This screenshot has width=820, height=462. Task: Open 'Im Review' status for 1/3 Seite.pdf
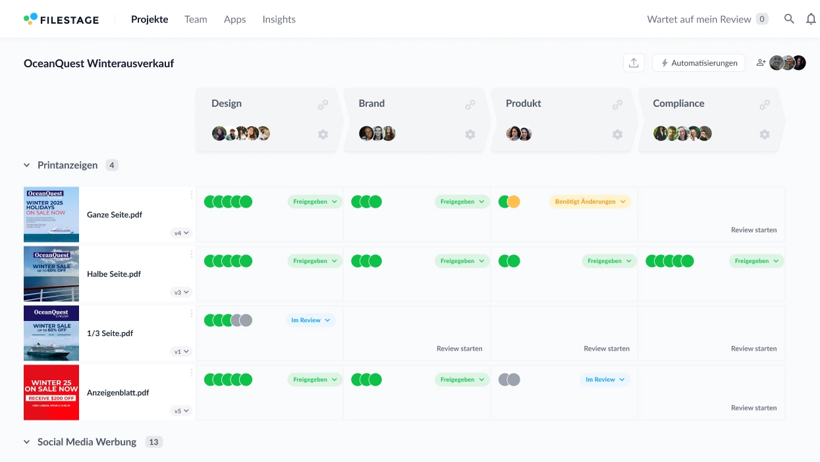tap(310, 320)
